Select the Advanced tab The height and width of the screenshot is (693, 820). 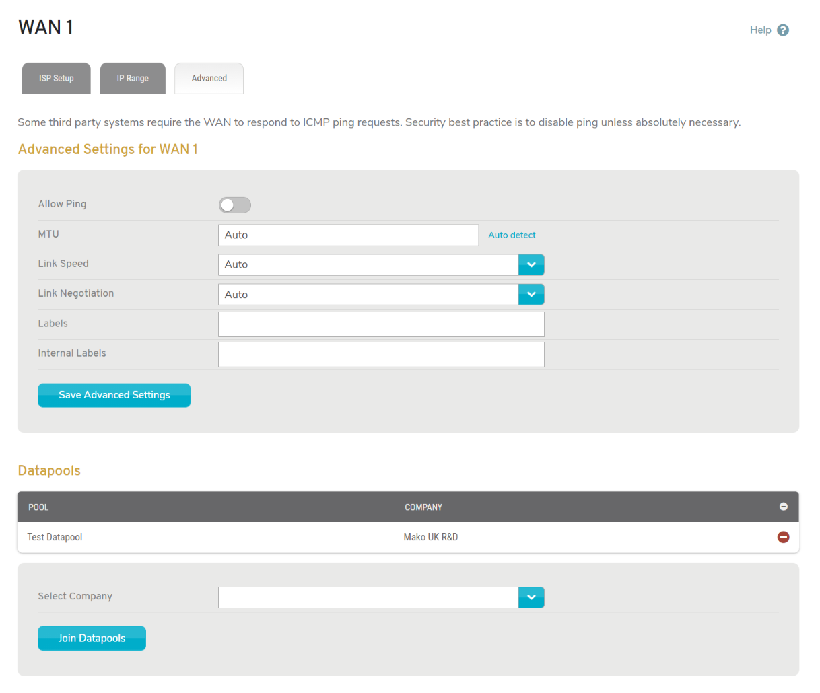209,79
